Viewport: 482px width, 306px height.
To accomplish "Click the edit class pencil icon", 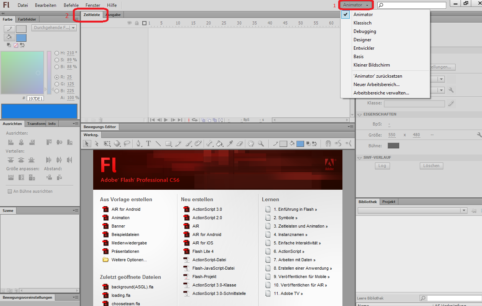I will [451, 103].
